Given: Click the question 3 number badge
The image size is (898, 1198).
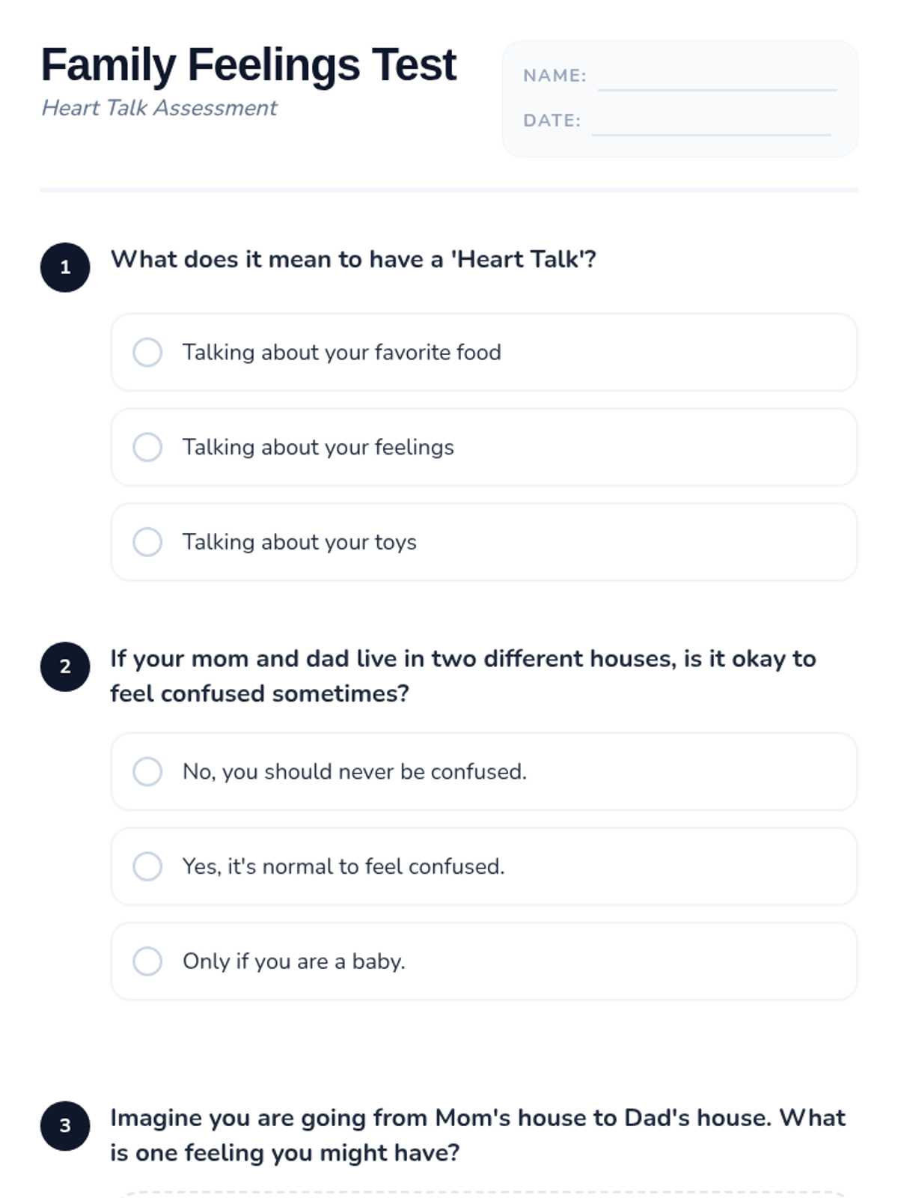Looking at the screenshot, I should [x=65, y=1125].
